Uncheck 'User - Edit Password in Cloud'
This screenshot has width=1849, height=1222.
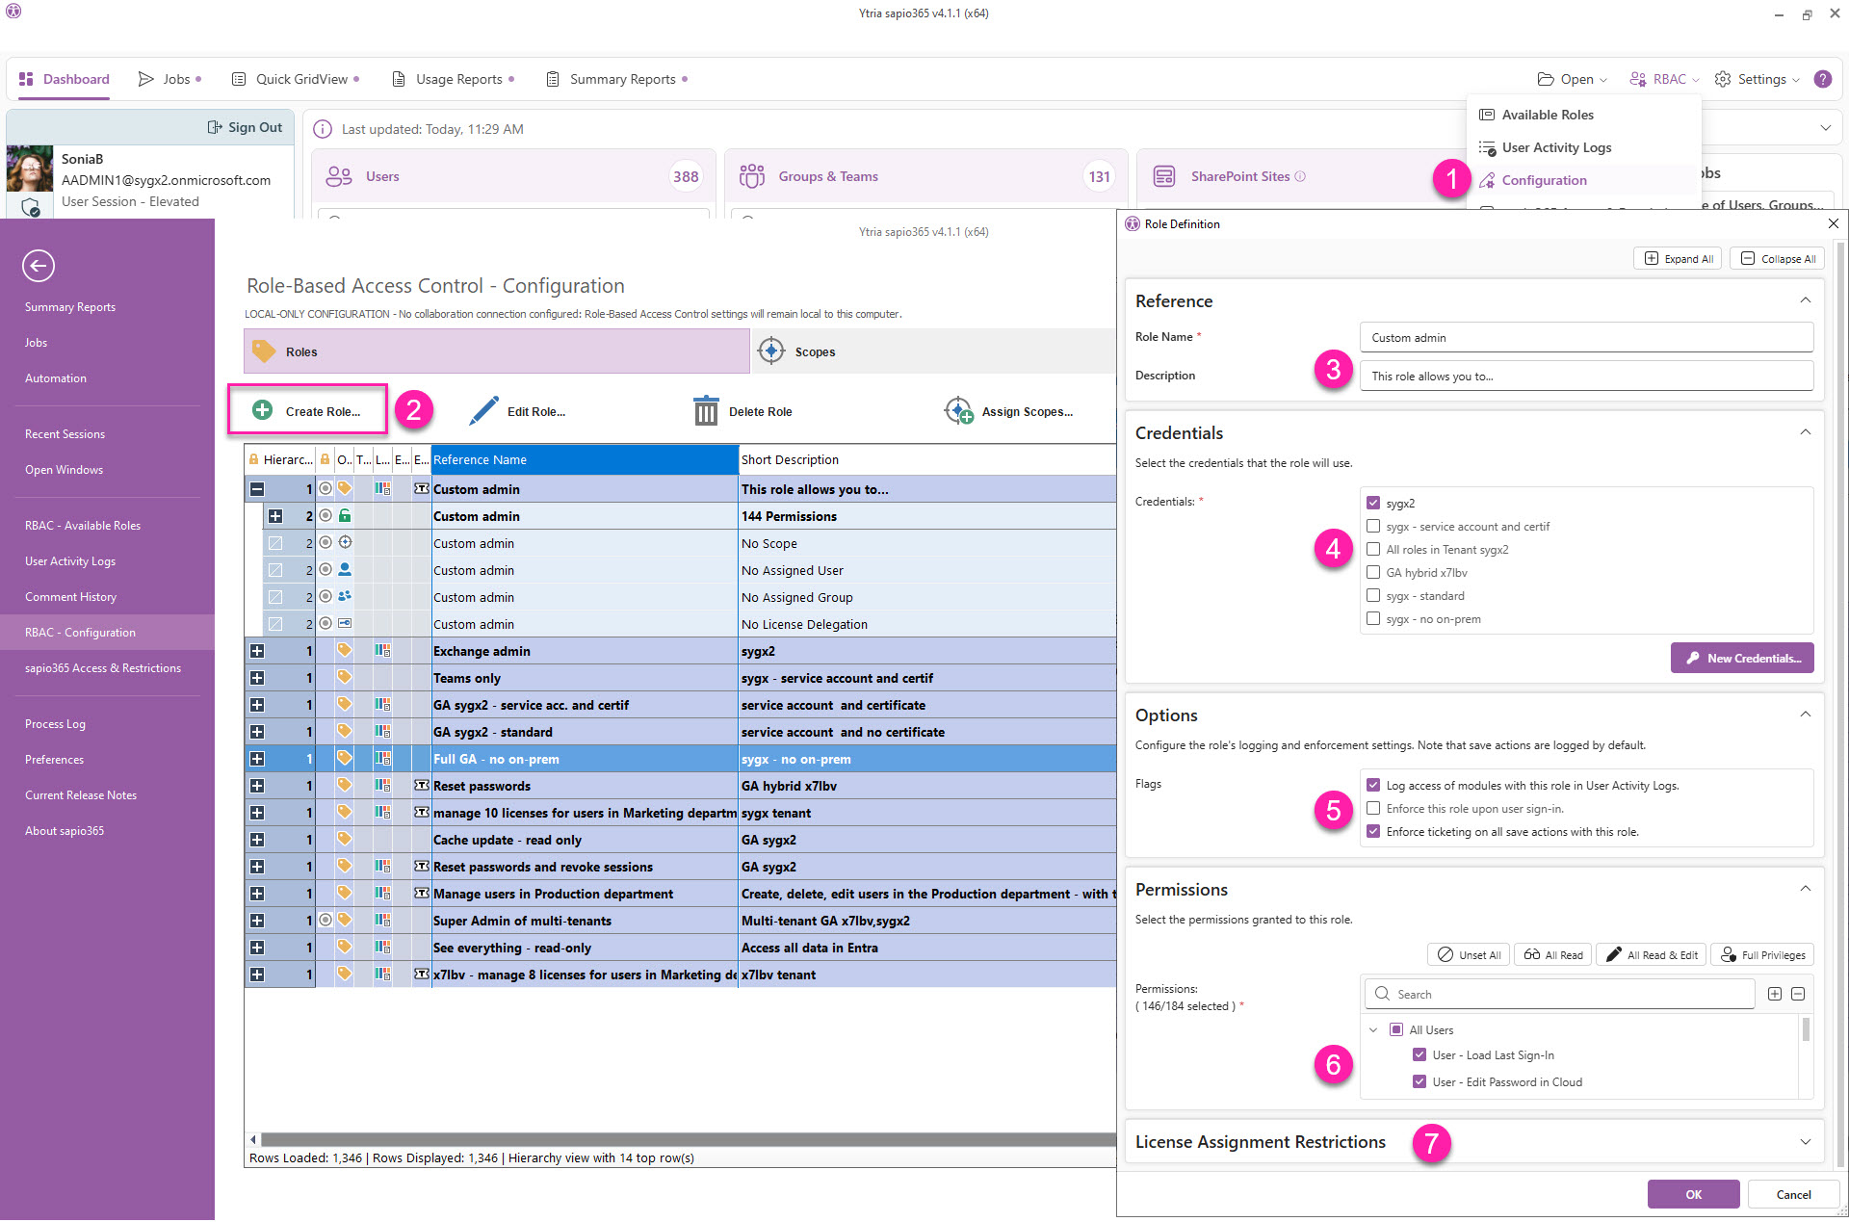tap(1419, 1081)
